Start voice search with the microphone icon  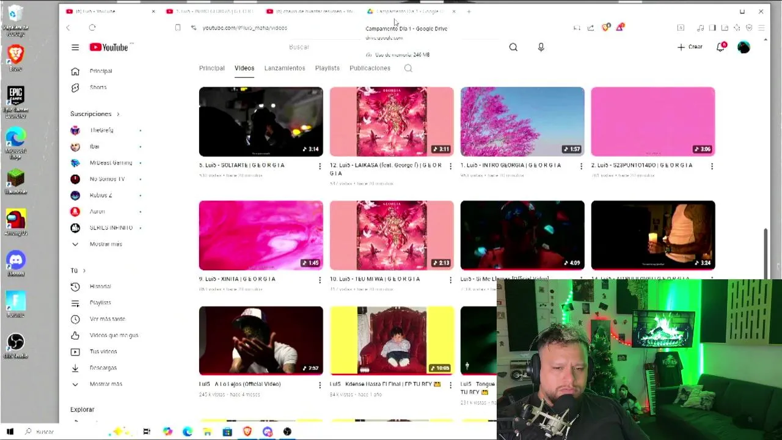click(541, 47)
